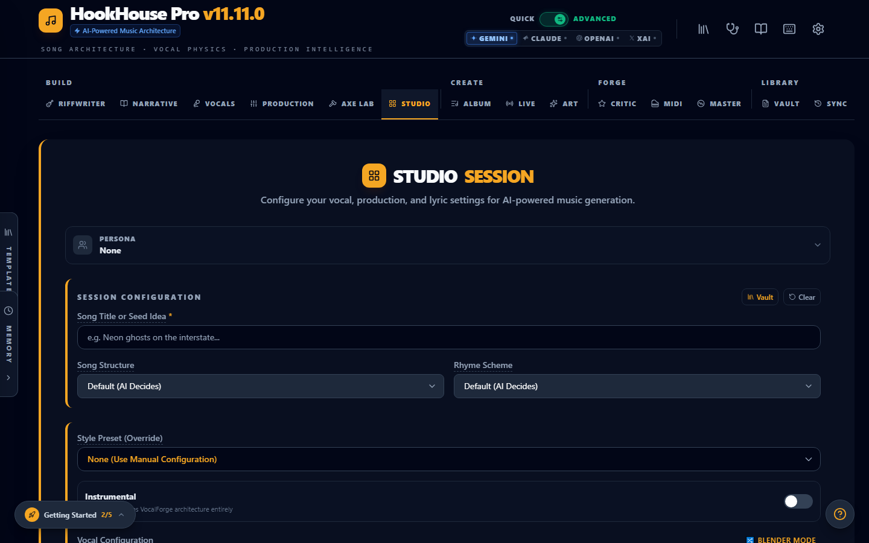This screenshot has width=869, height=543.
Task: Open keyboard shortcuts icon
Action: 789,29
